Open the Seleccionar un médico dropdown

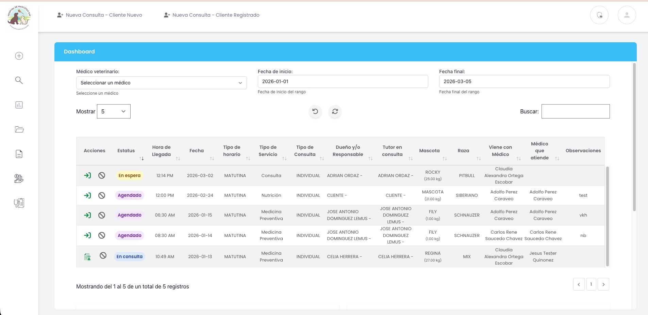point(161,82)
